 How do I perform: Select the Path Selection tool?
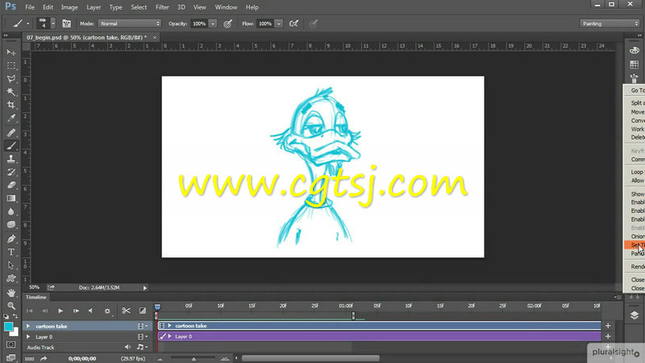click(11, 265)
